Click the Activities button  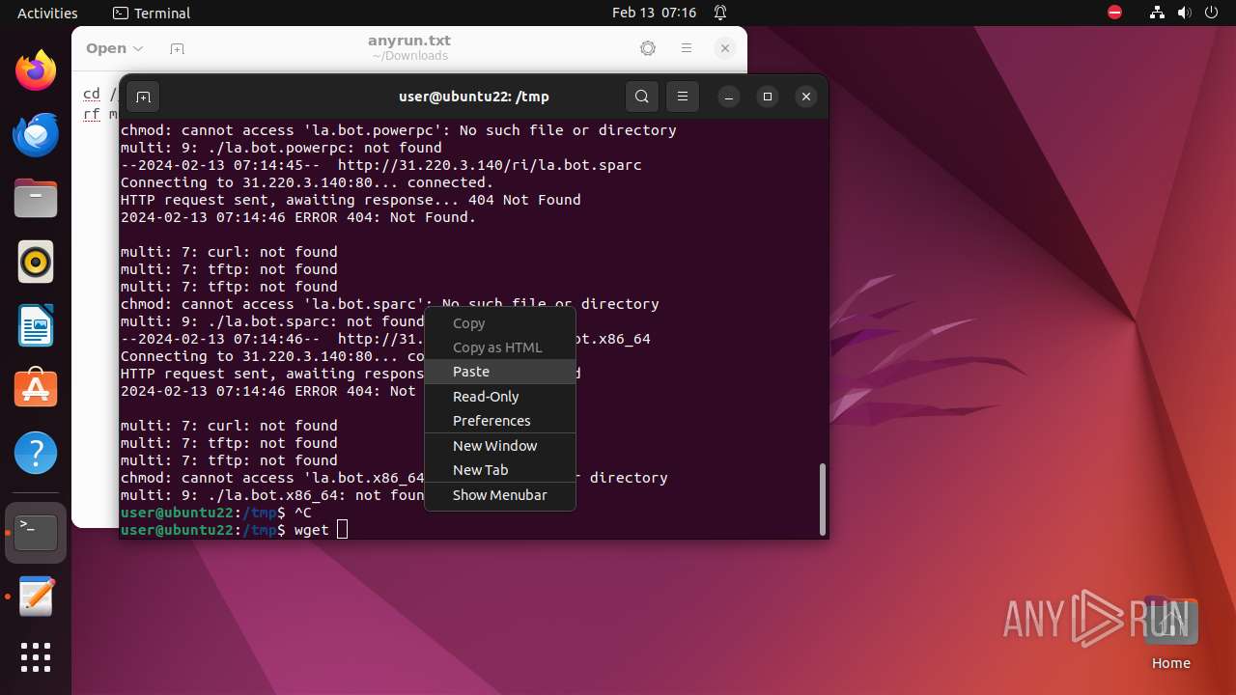pos(47,13)
